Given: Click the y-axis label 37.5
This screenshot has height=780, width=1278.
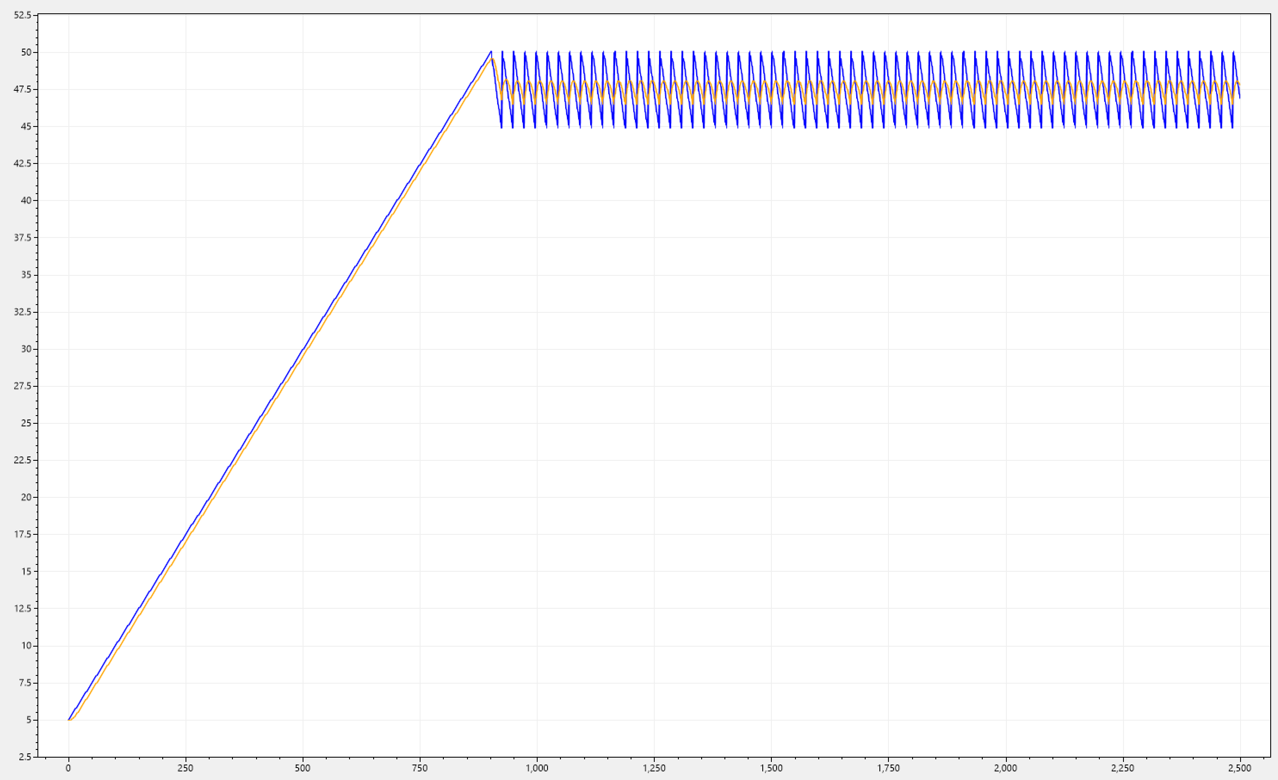Looking at the screenshot, I should (22, 238).
